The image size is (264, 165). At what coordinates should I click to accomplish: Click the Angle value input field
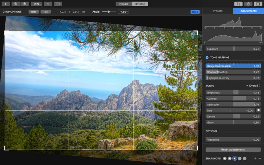(123, 12)
